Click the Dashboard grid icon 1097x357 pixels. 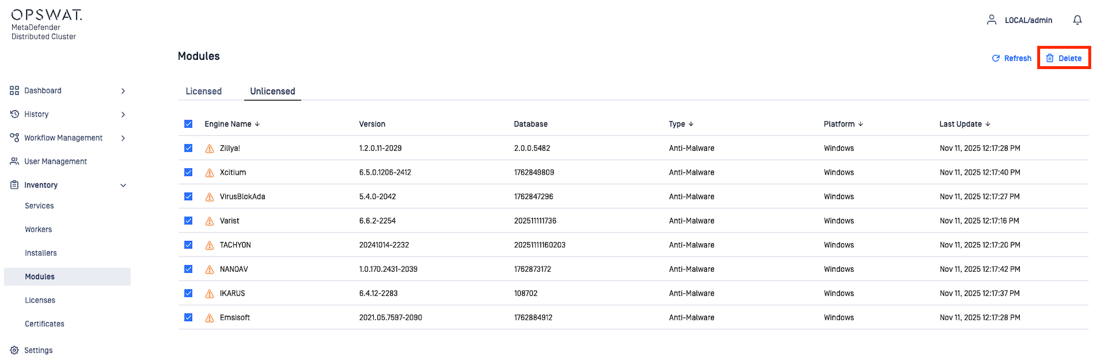point(15,91)
